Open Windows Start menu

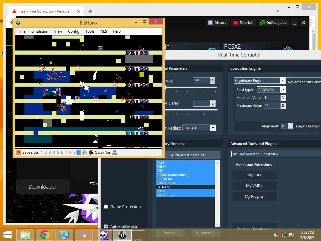(8, 234)
